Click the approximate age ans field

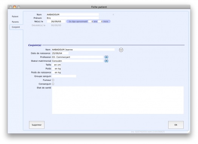[x=91, y=21]
